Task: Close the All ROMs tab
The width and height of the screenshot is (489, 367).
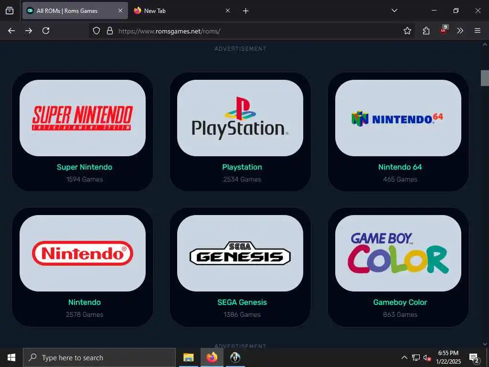Action: click(120, 11)
